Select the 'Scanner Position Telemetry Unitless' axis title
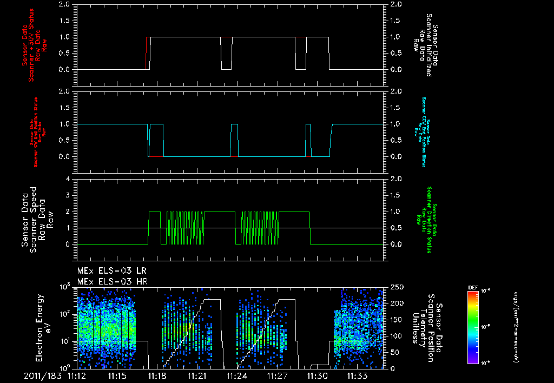 pos(427,328)
